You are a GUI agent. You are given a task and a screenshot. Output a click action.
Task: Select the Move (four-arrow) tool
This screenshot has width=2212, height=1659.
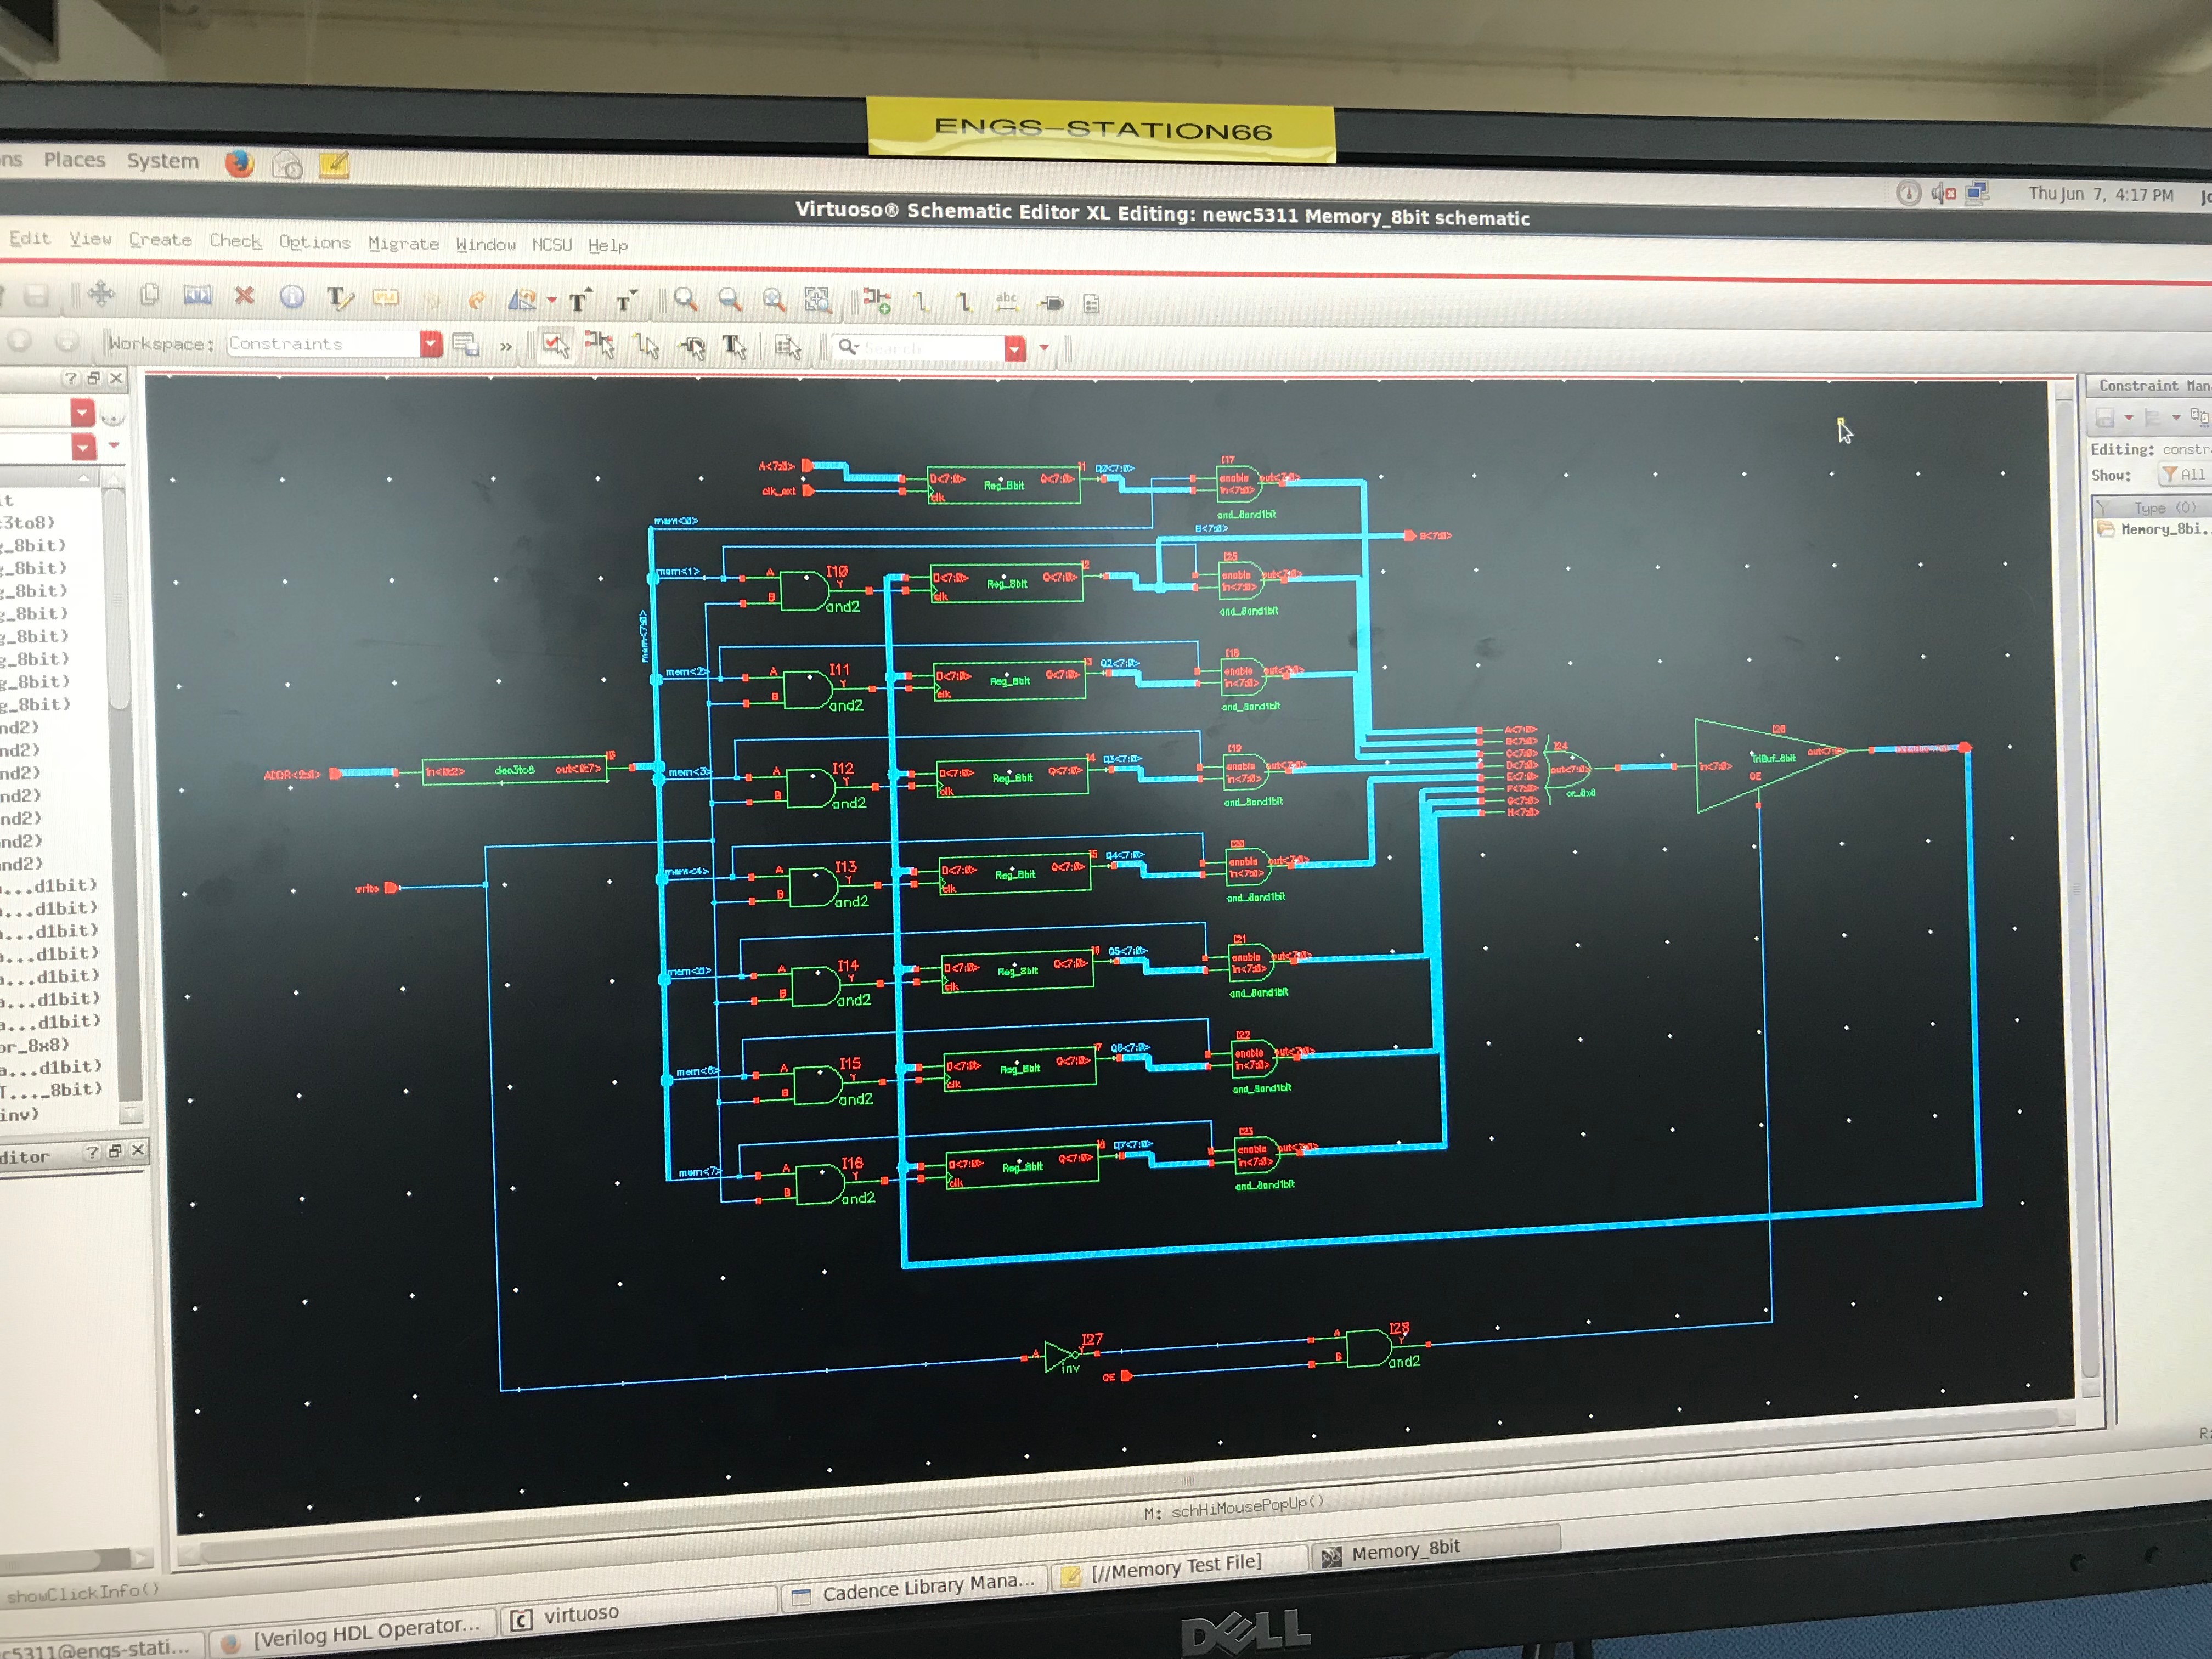click(x=101, y=294)
